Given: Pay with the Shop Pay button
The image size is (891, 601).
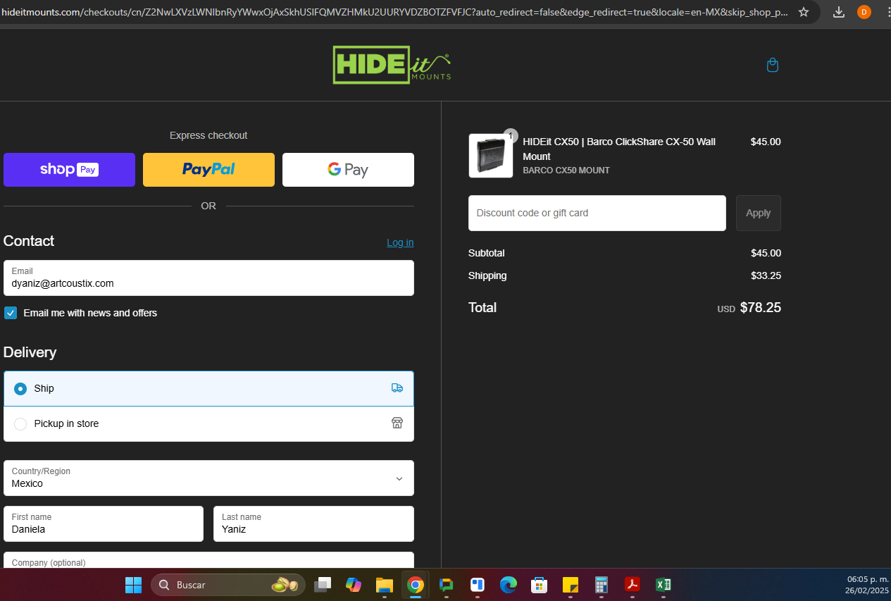Looking at the screenshot, I should (x=69, y=170).
